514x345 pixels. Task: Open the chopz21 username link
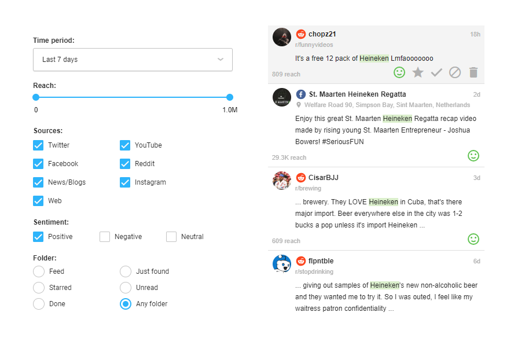point(322,34)
